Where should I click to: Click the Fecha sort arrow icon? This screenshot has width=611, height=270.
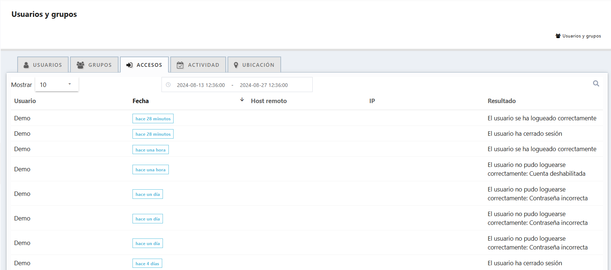242,100
